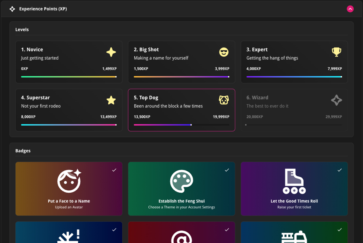This screenshot has width=363, height=243.
Task: Click the Expert progress bar
Action: (x=294, y=77)
